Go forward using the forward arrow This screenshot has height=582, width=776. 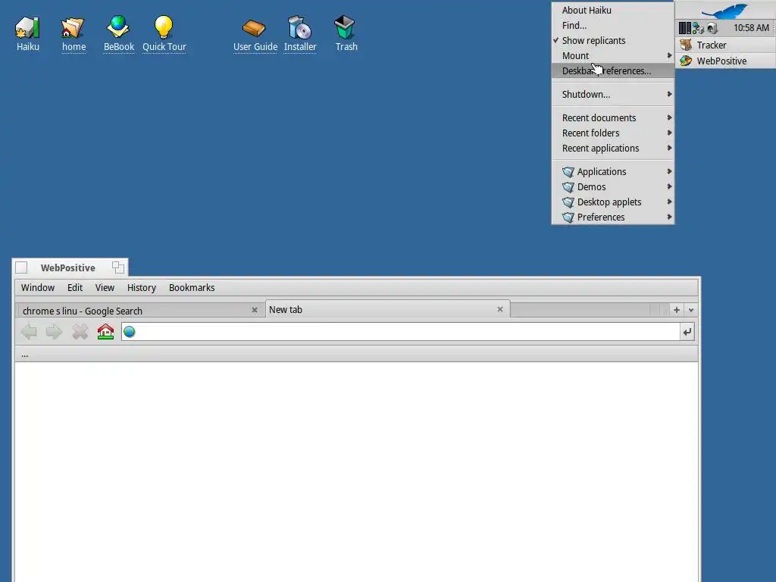54,332
